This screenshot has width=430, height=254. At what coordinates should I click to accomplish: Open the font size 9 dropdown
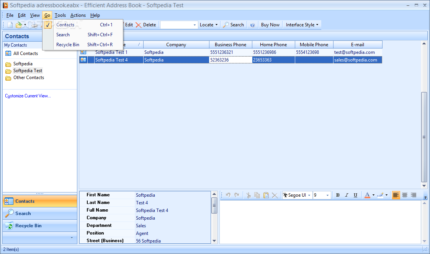(x=327, y=195)
